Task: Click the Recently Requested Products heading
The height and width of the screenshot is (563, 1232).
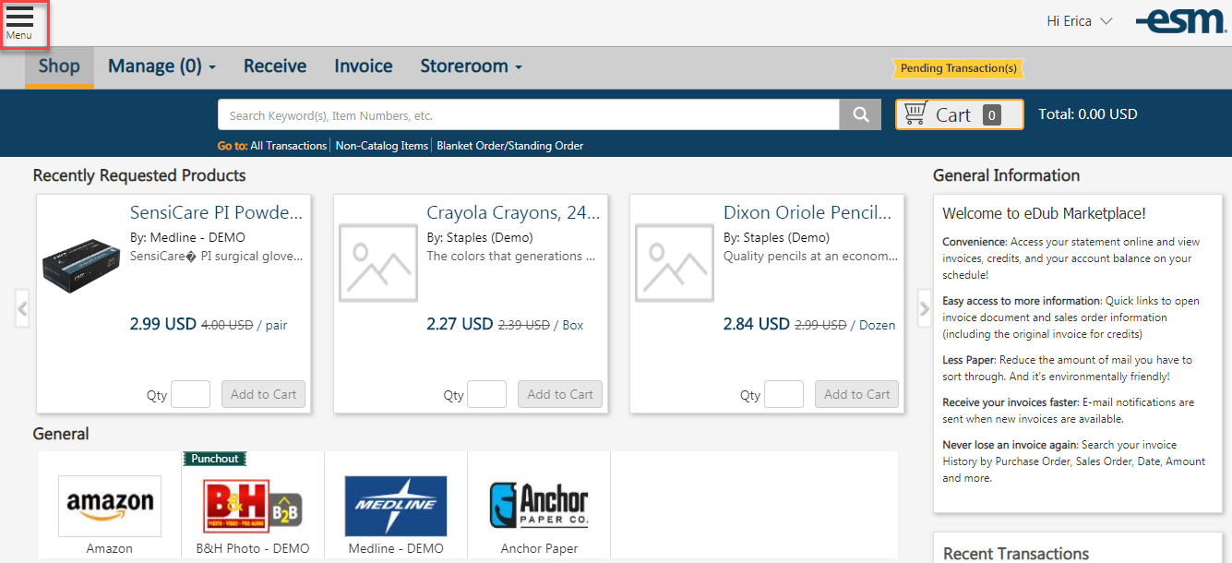Action: [x=139, y=175]
